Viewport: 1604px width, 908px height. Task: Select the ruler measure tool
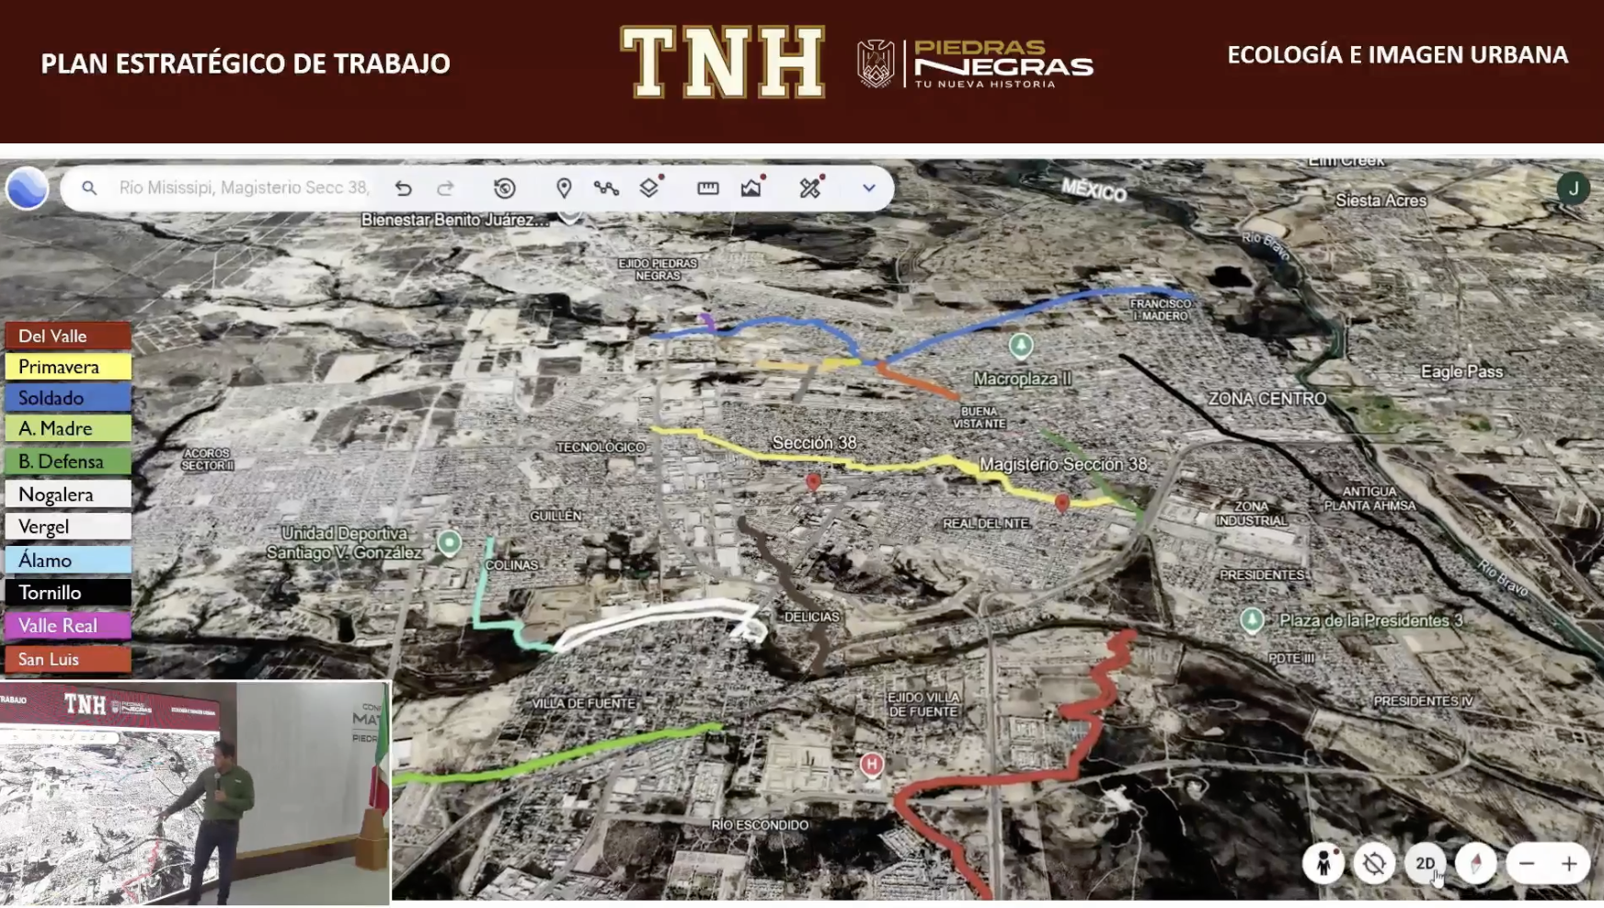point(707,188)
